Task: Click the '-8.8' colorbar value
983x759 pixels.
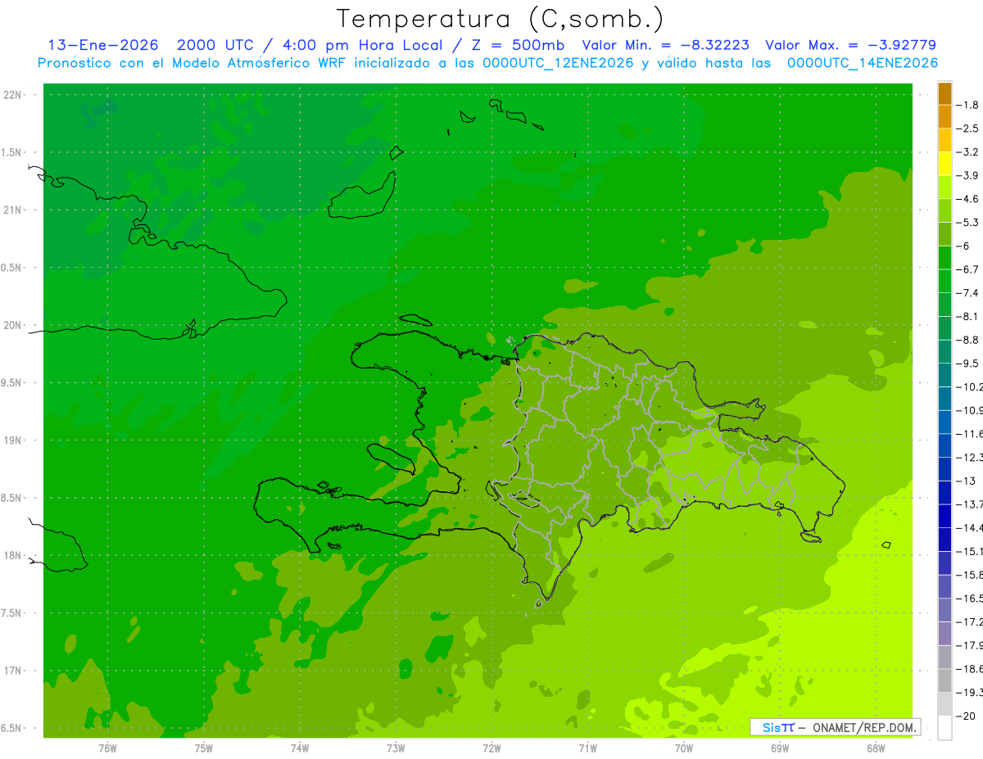Action: coord(967,340)
